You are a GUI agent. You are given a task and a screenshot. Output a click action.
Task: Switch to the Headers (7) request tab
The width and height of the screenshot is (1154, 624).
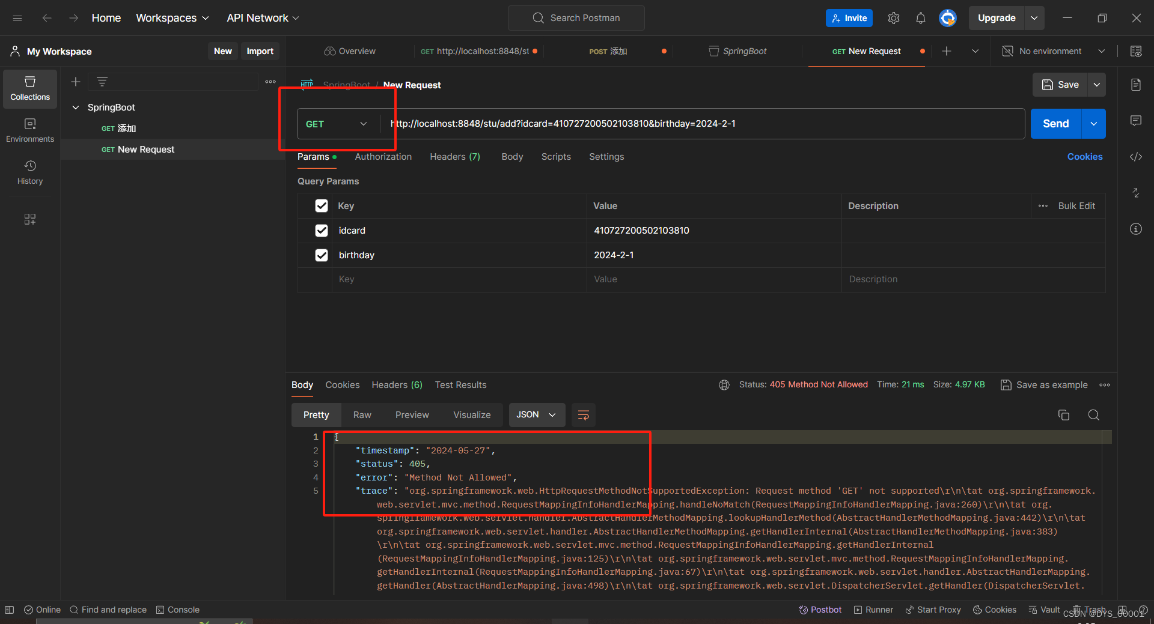pyautogui.click(x=455, y=157)
